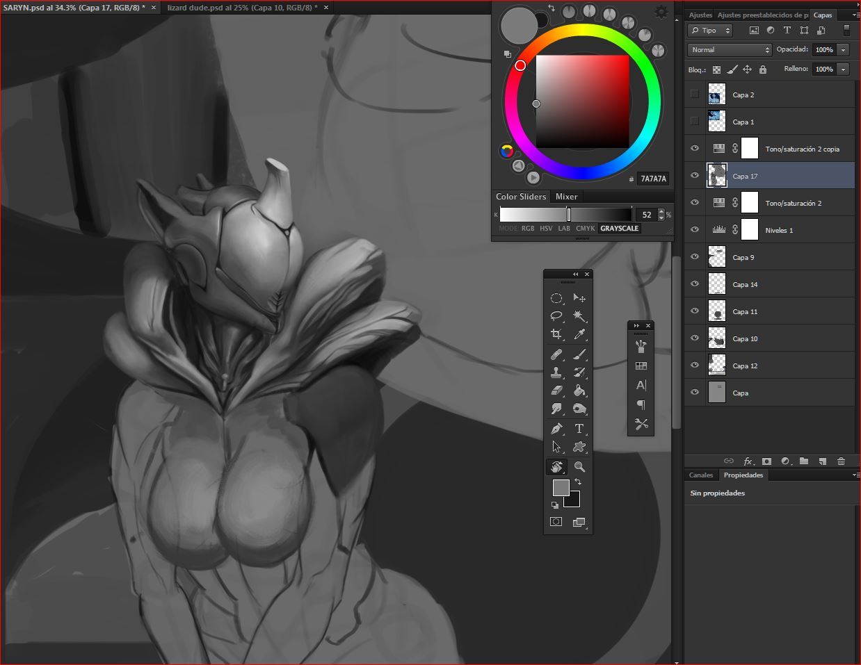Select the Healing Brush tool
The height and width of the screenshot is (665, 861).
tap(556, 355)
